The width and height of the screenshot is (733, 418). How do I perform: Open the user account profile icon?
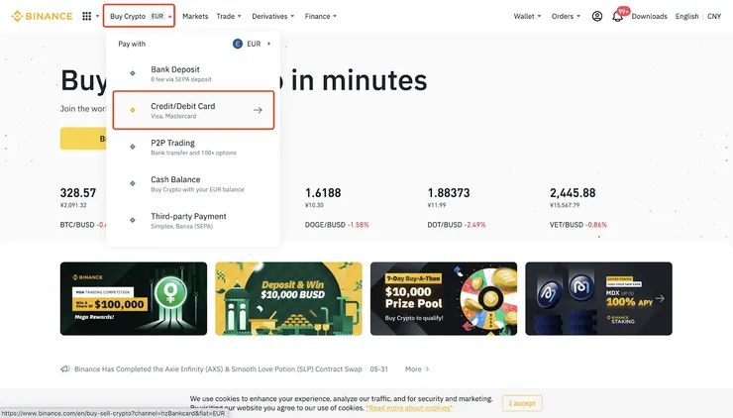point(597,17)
